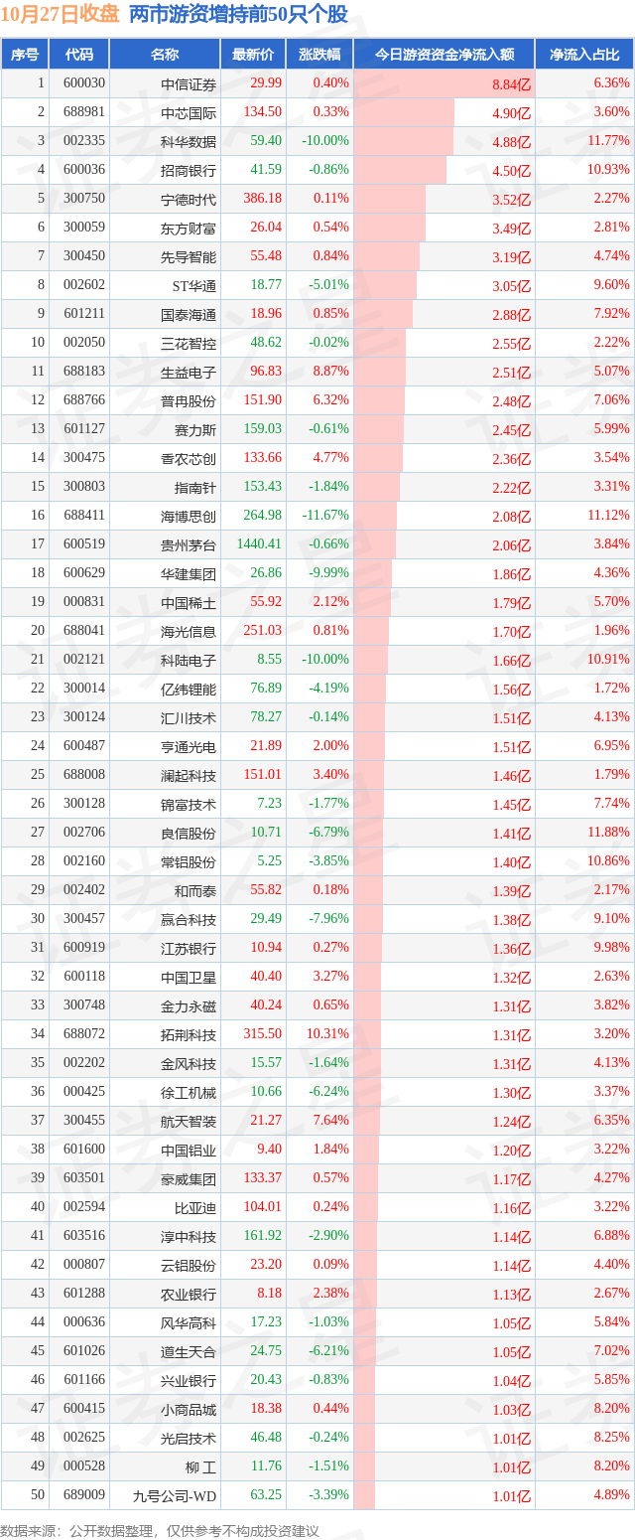Click stock name 中国卫星
This screenshot has height=1540, width=635.
tap(189, 977)
